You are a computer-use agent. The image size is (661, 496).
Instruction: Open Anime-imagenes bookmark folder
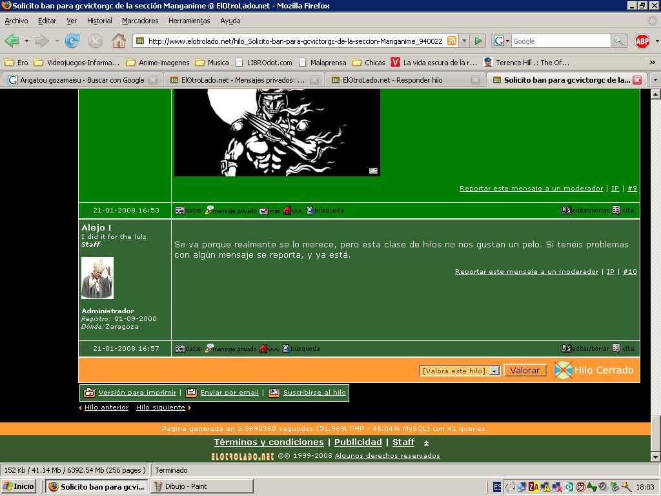click(158, 63)
